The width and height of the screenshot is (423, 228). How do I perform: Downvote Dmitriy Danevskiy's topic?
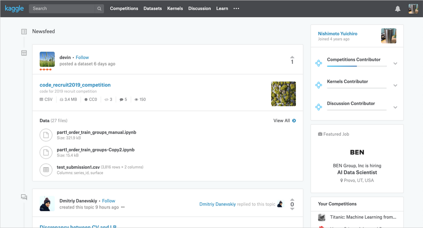(x=292, y=209)
